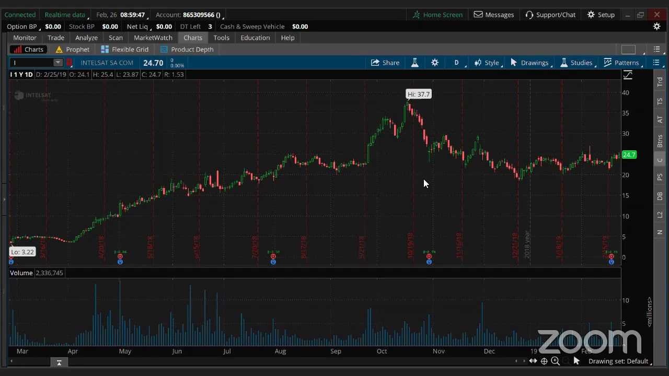Open the subtab list menu beside grid selector
This screenshot has height=376, width=669.
click(657, 50)
